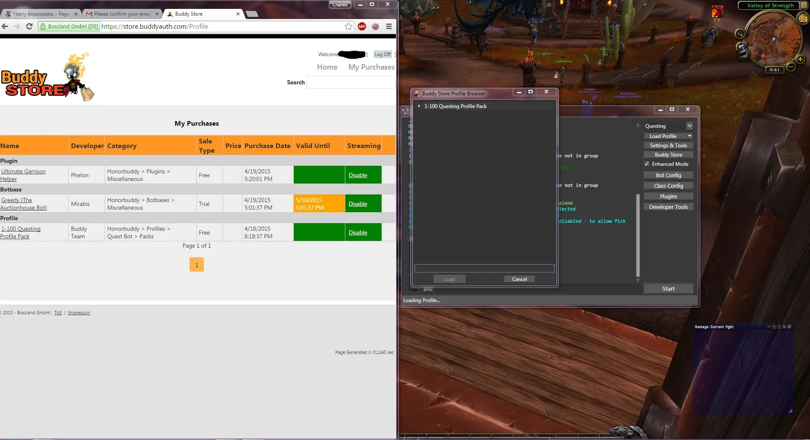Click the first damage meter report icon

pyautogui.click(x=774, y=327)
